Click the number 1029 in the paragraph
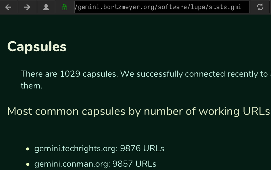271x170 pixels. click(70, 74)
